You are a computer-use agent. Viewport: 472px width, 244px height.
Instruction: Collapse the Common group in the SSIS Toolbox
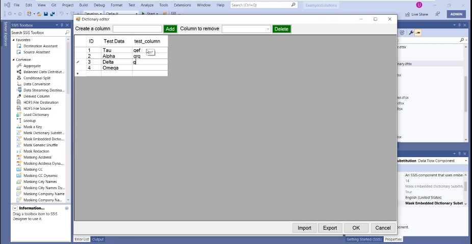click(x=13, y=59)
